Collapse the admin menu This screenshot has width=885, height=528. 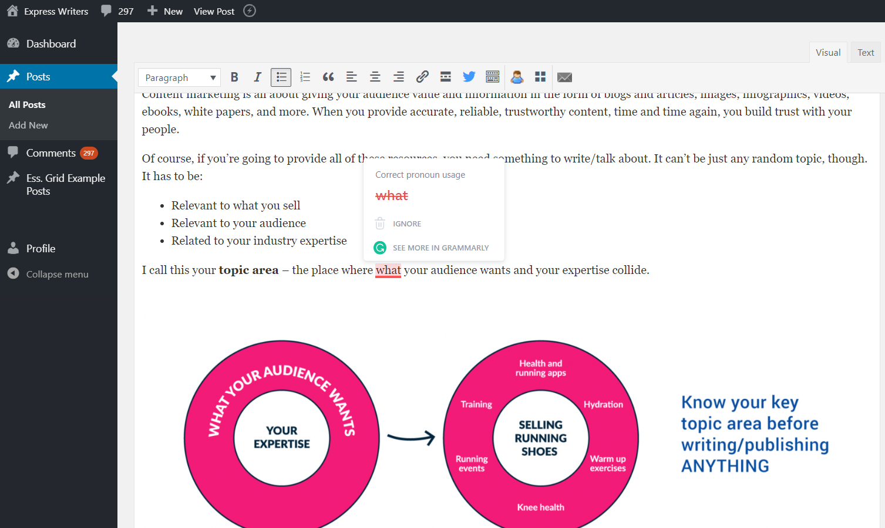pos(57,274)
